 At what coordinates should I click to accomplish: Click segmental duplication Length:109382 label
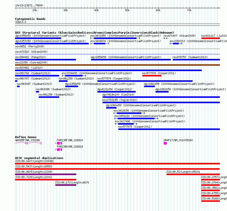(x=34, y=161)
